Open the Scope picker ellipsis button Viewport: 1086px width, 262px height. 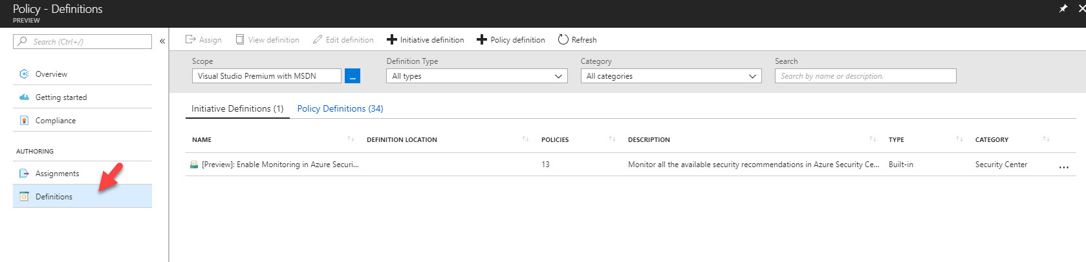(353, 76)
